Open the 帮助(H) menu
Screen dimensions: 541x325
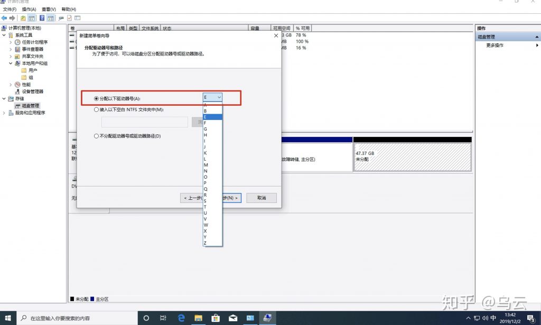pos(69,10)
